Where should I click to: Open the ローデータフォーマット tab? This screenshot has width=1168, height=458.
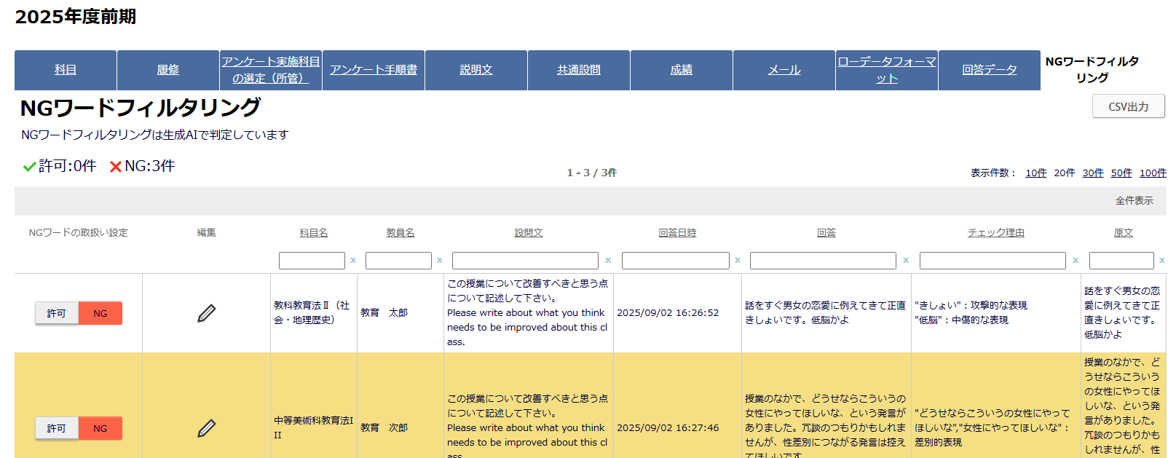(887, 70)
